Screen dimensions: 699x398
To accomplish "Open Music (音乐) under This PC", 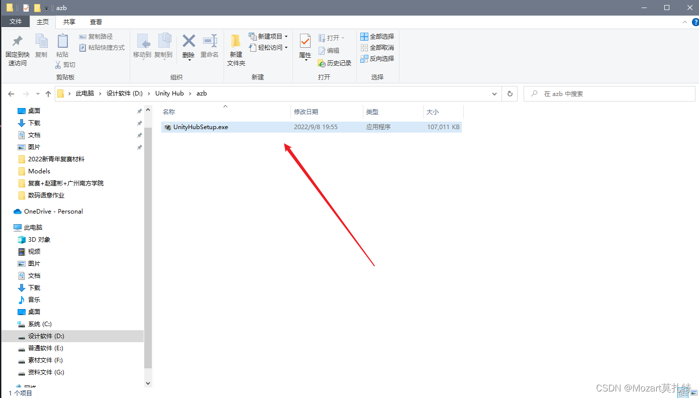I will click(34, 300).
